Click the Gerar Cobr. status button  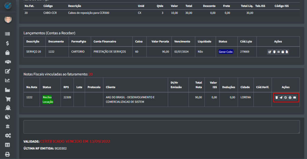(226, 52)
